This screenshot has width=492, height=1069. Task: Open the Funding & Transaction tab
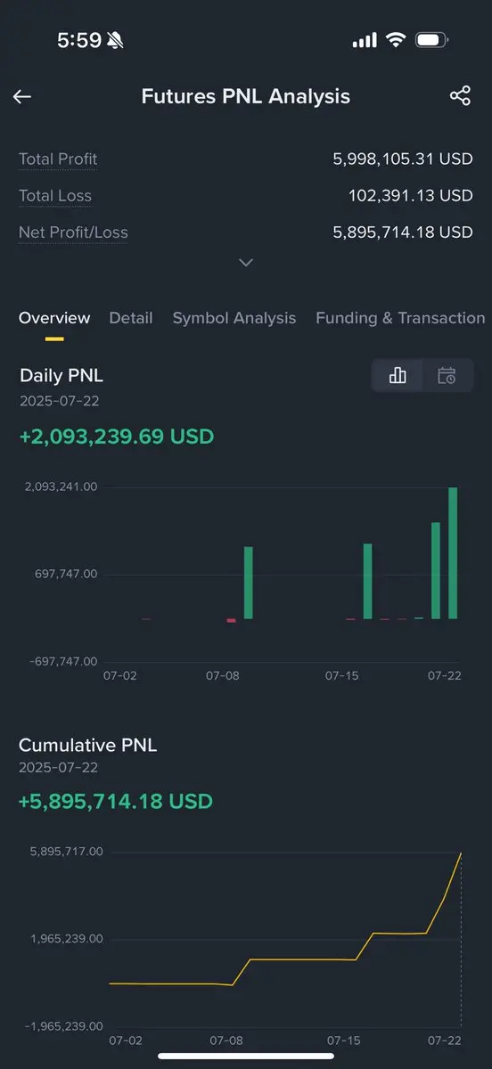[x=400, y=318]
